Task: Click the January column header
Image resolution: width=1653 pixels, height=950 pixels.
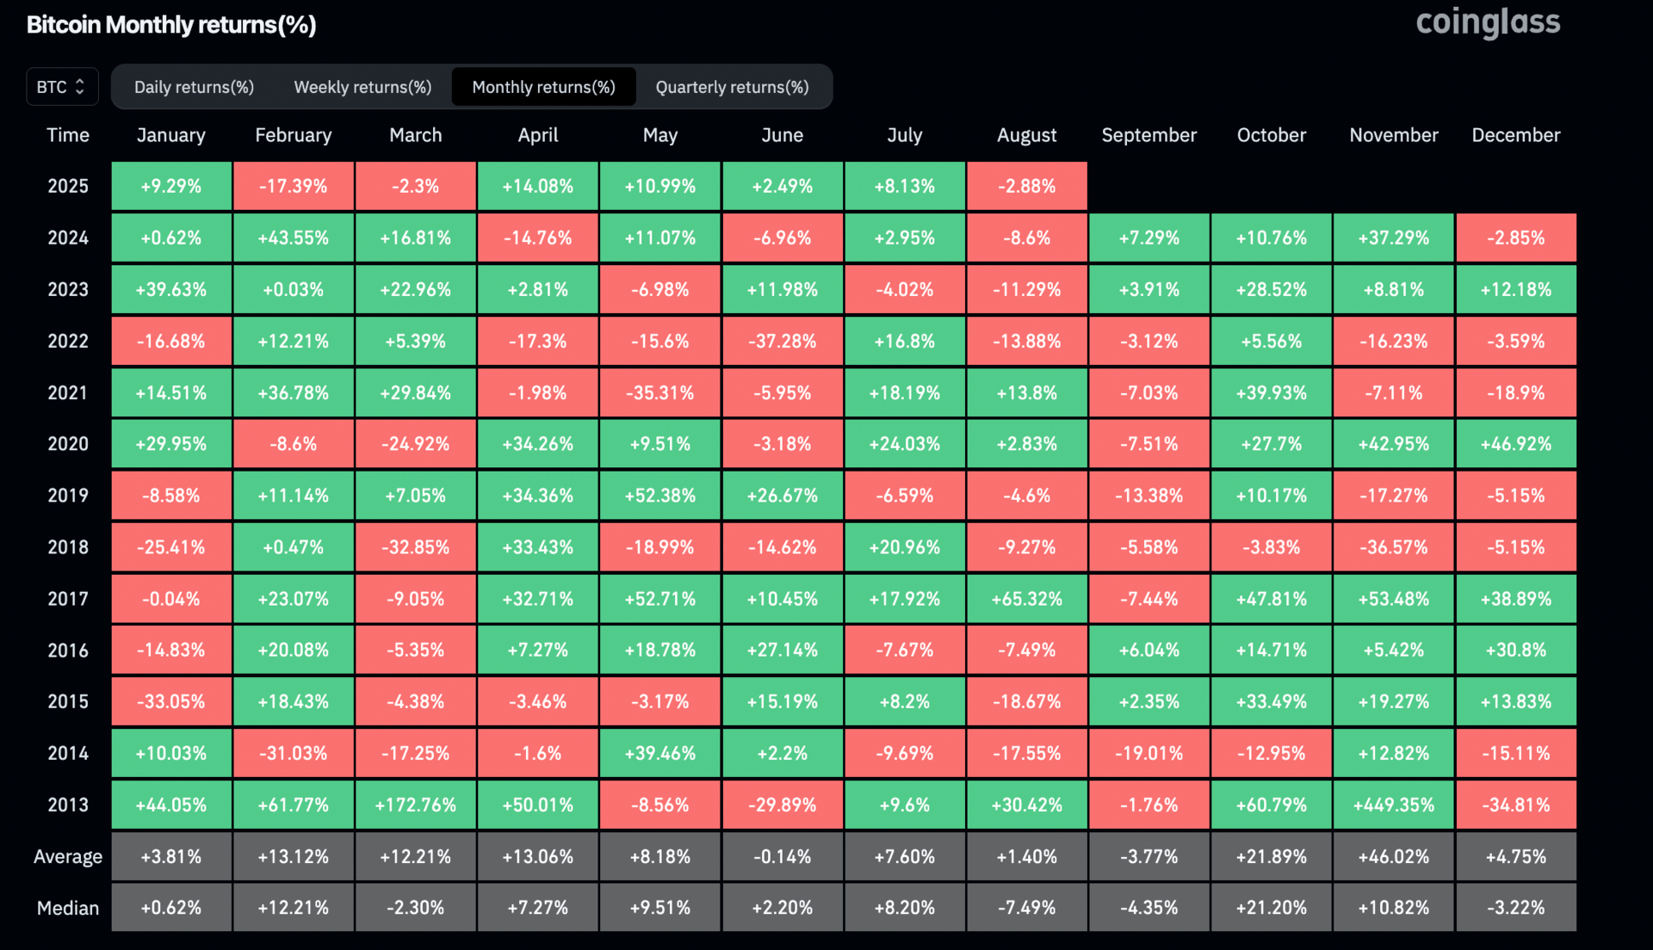Action: (x=170, y=135)
